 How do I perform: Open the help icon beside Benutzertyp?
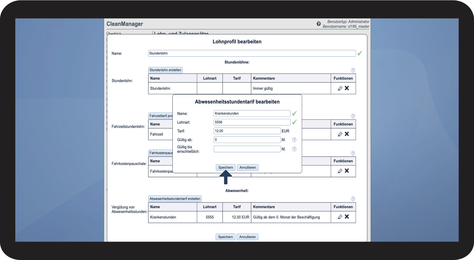pyautogui.click(x=318, y=24)
